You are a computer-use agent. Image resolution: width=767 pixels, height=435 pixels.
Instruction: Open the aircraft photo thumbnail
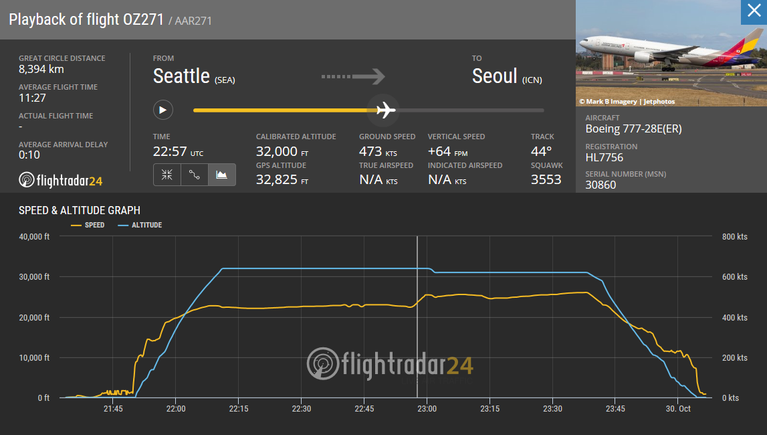point(671,53)
